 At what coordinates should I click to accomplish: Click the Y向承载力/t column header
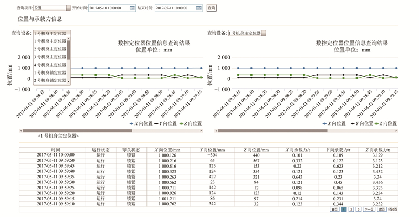[x=338, y=150]
